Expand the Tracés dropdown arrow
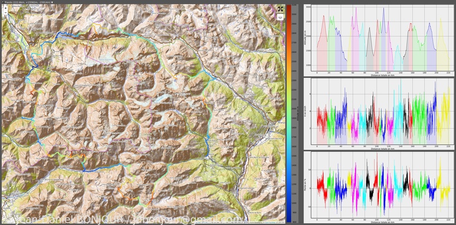 [x=52, y=2]
